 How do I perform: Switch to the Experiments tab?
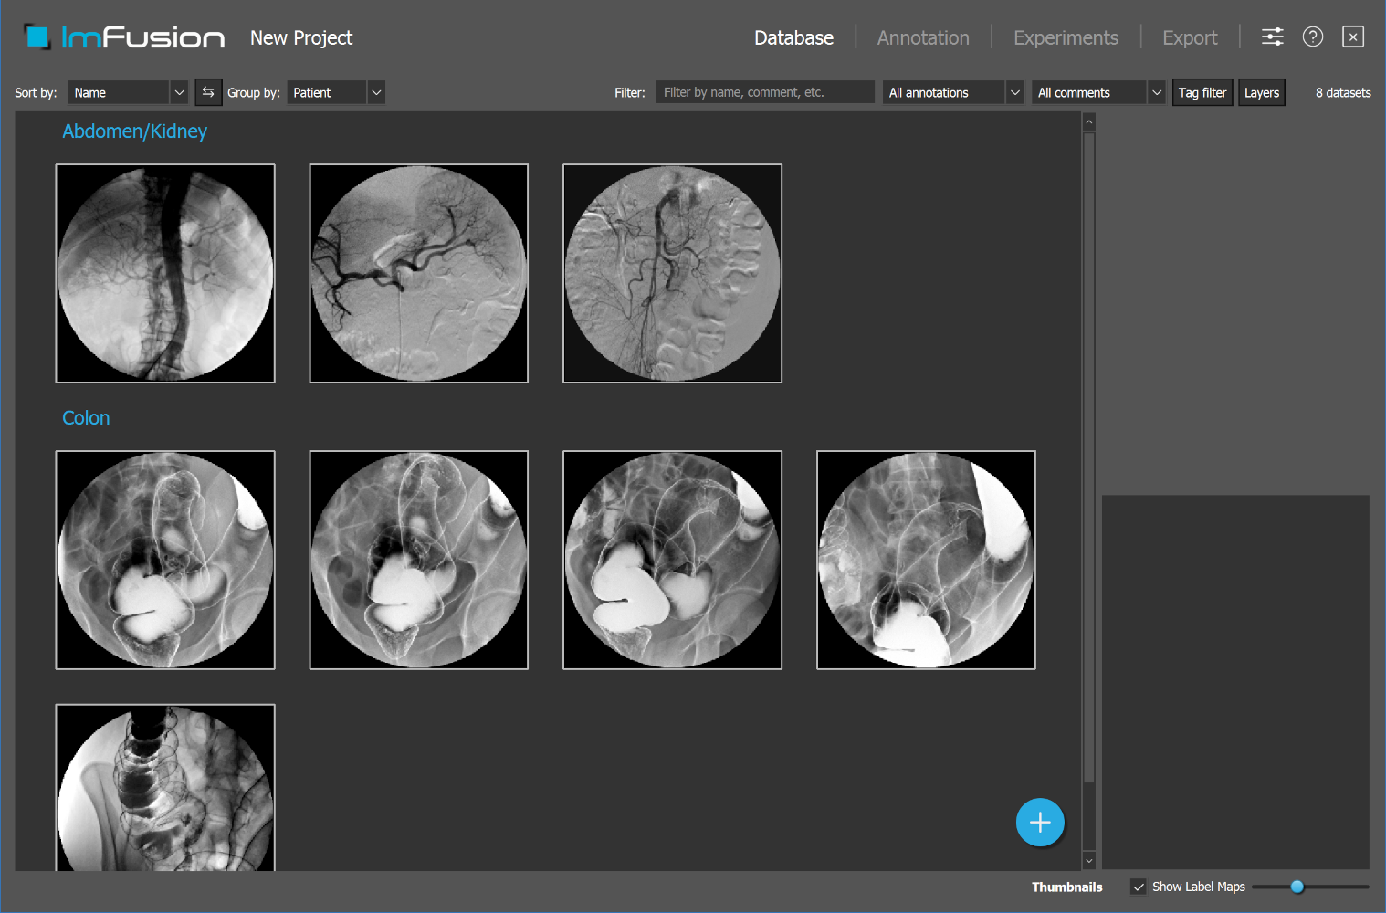point(1066,37)
